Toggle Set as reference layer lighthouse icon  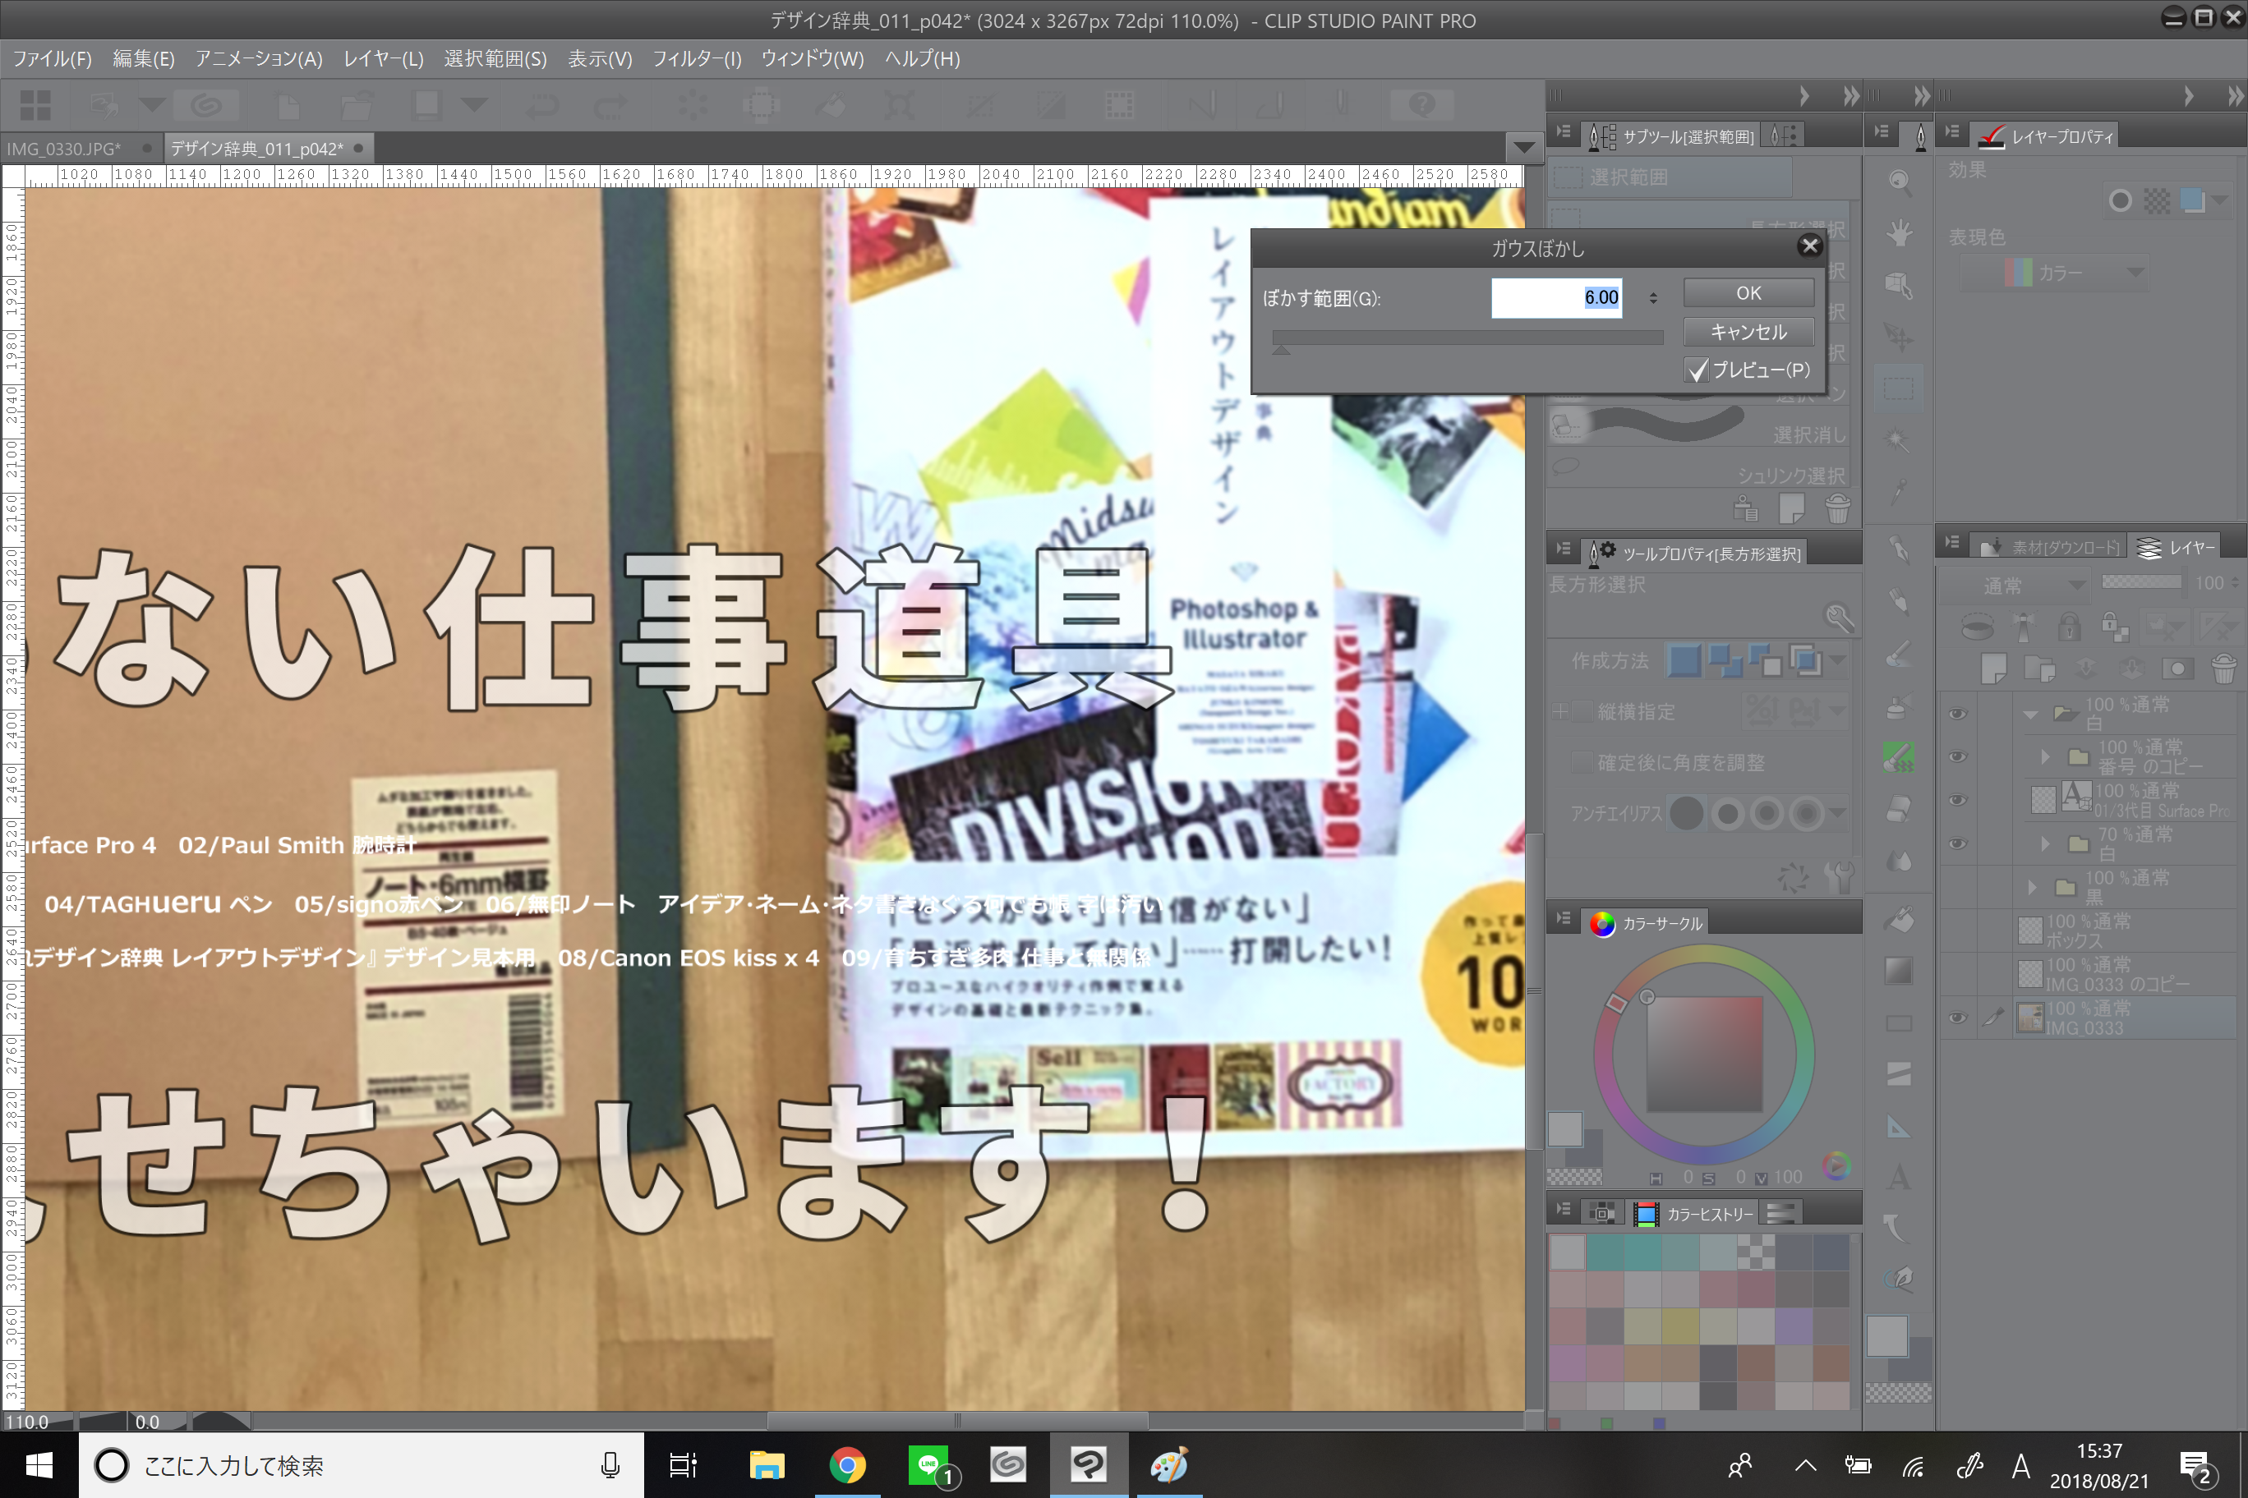pos(2024,627)
